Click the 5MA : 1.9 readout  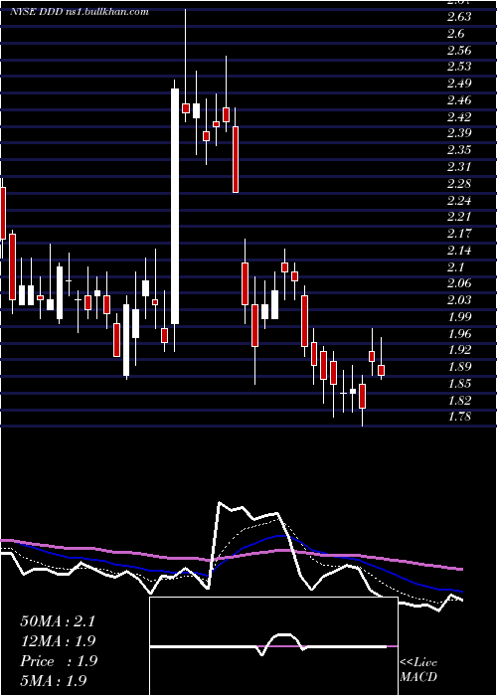(54, 680)
